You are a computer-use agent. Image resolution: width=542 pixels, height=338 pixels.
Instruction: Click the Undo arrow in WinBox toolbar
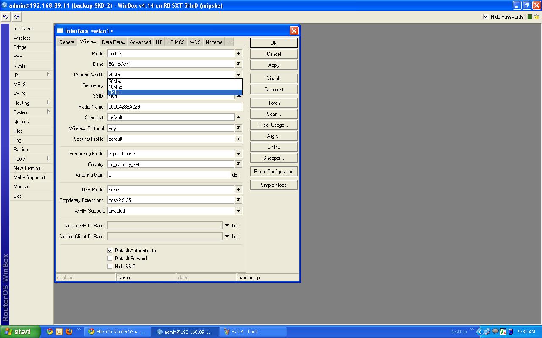coord(6,16)
